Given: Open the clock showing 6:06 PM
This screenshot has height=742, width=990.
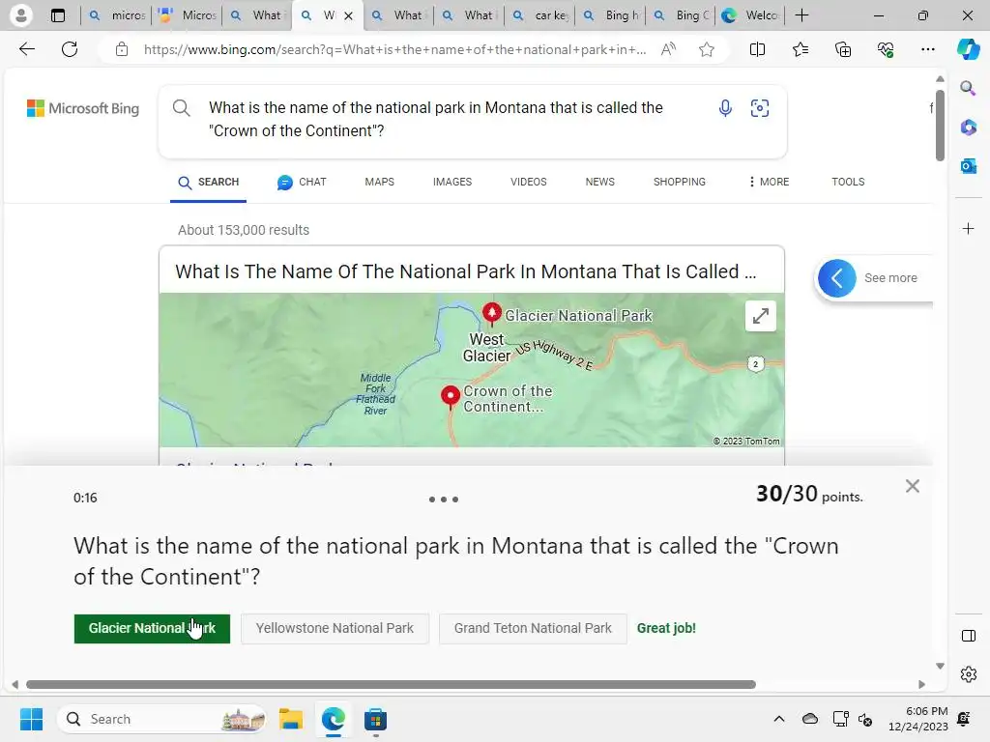Looking at the screenshot, I should 918,719.
